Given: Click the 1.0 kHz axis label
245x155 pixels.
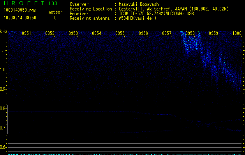Looking at the screenshot, I should click(3, 70).
